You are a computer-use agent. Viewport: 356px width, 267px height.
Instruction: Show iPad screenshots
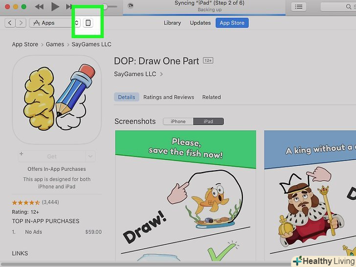click(208, 121)
